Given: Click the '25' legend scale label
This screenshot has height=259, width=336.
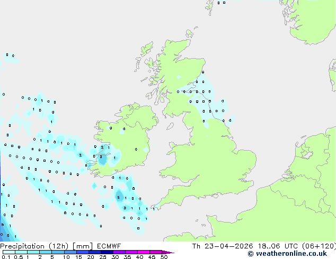Looking at the screenshot, I should pyautogui.click(x=103, y=257).
